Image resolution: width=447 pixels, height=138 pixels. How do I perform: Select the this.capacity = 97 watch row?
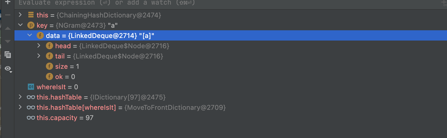(x=65, y=118)
